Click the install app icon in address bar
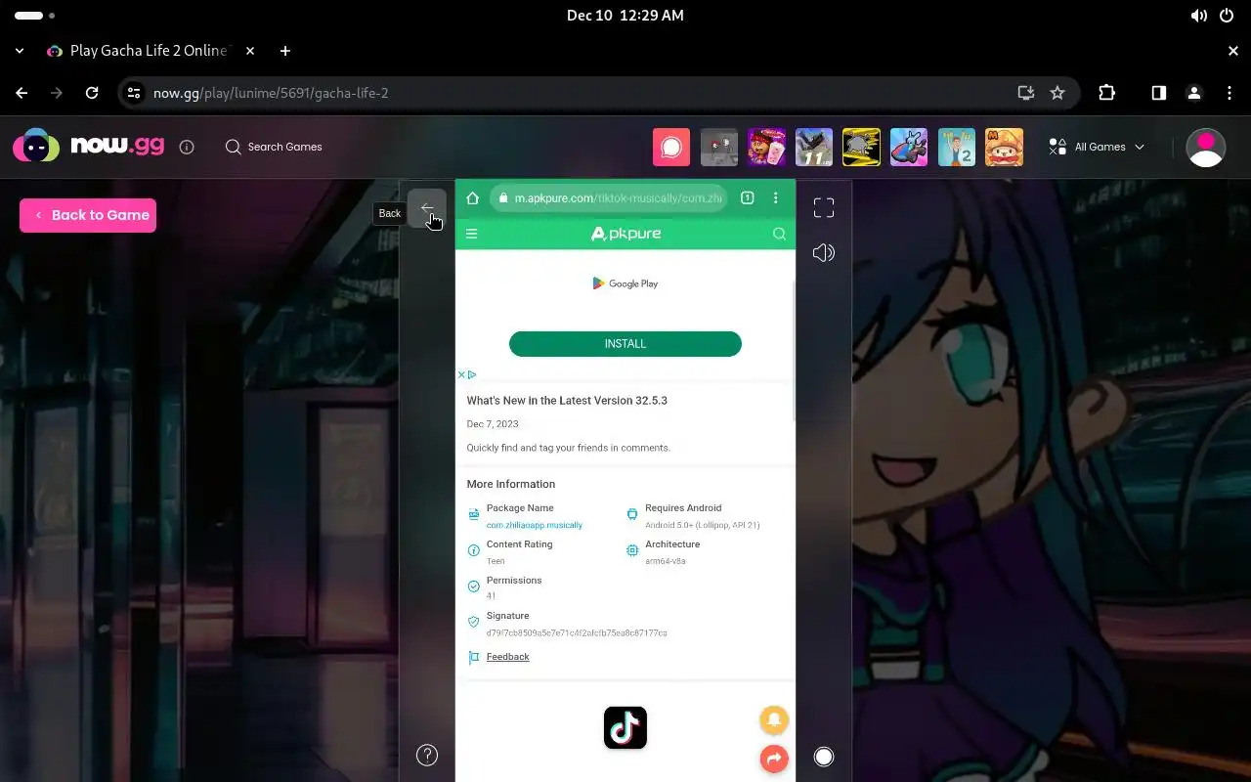The image size is (1251, 782). coord(1025,93)
